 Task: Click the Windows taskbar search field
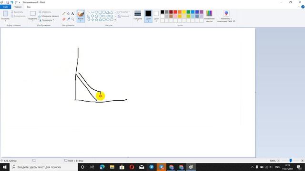pos(43,167)
